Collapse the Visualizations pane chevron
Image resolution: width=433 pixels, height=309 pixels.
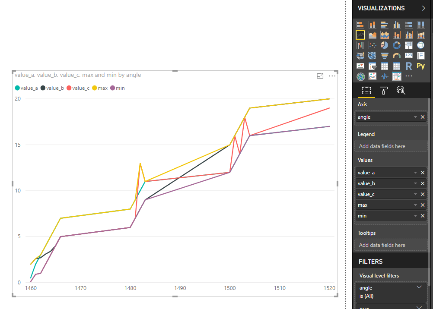tap(423, 8)
